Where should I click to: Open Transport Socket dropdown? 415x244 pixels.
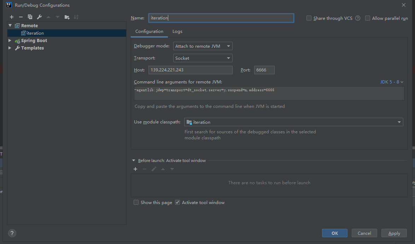[203, 58]
